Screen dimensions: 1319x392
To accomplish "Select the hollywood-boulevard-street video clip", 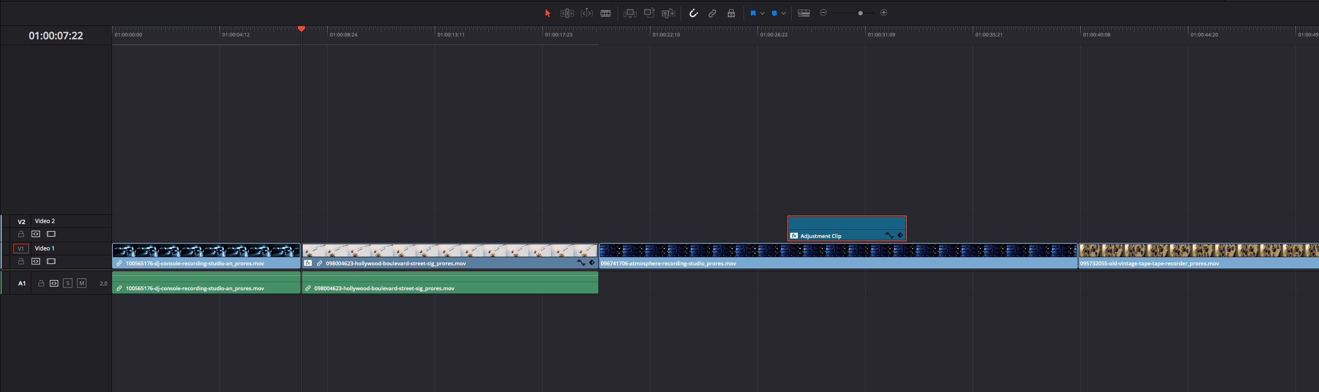I will (450, 256).
